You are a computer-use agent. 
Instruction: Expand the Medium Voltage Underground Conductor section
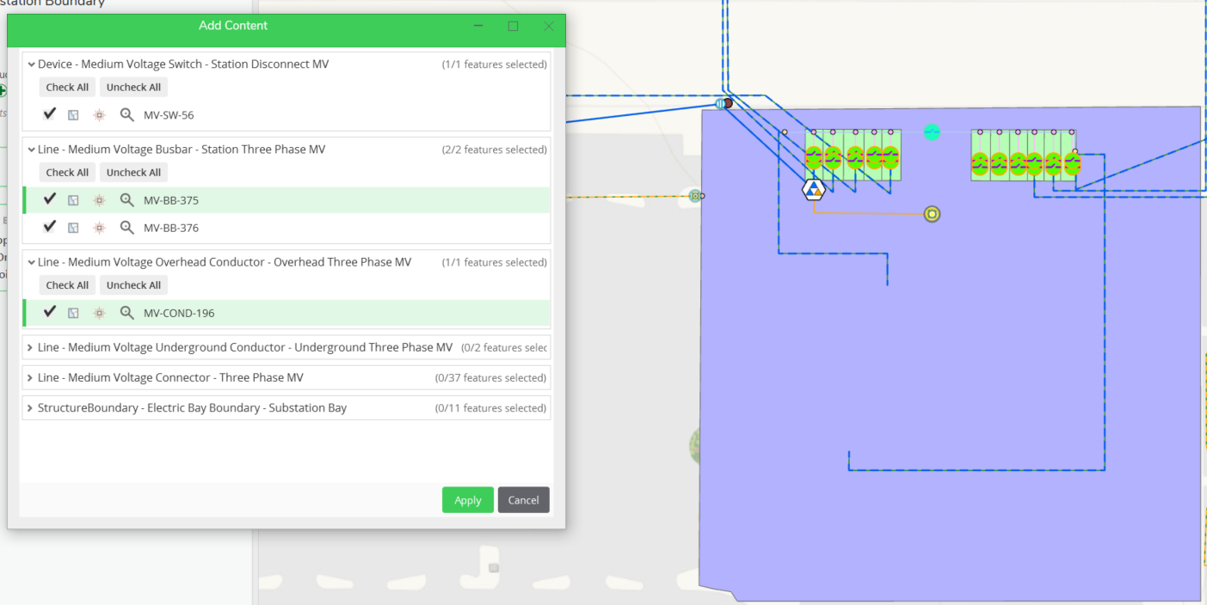point(30,347)
